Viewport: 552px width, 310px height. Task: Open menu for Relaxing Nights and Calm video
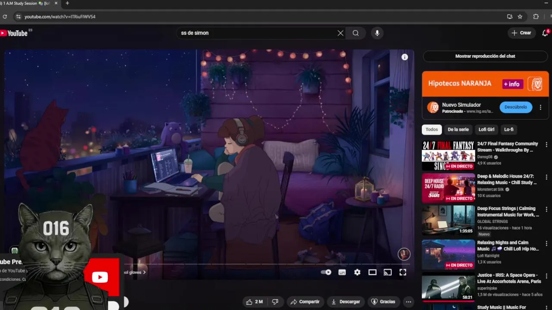coord(546,244)
